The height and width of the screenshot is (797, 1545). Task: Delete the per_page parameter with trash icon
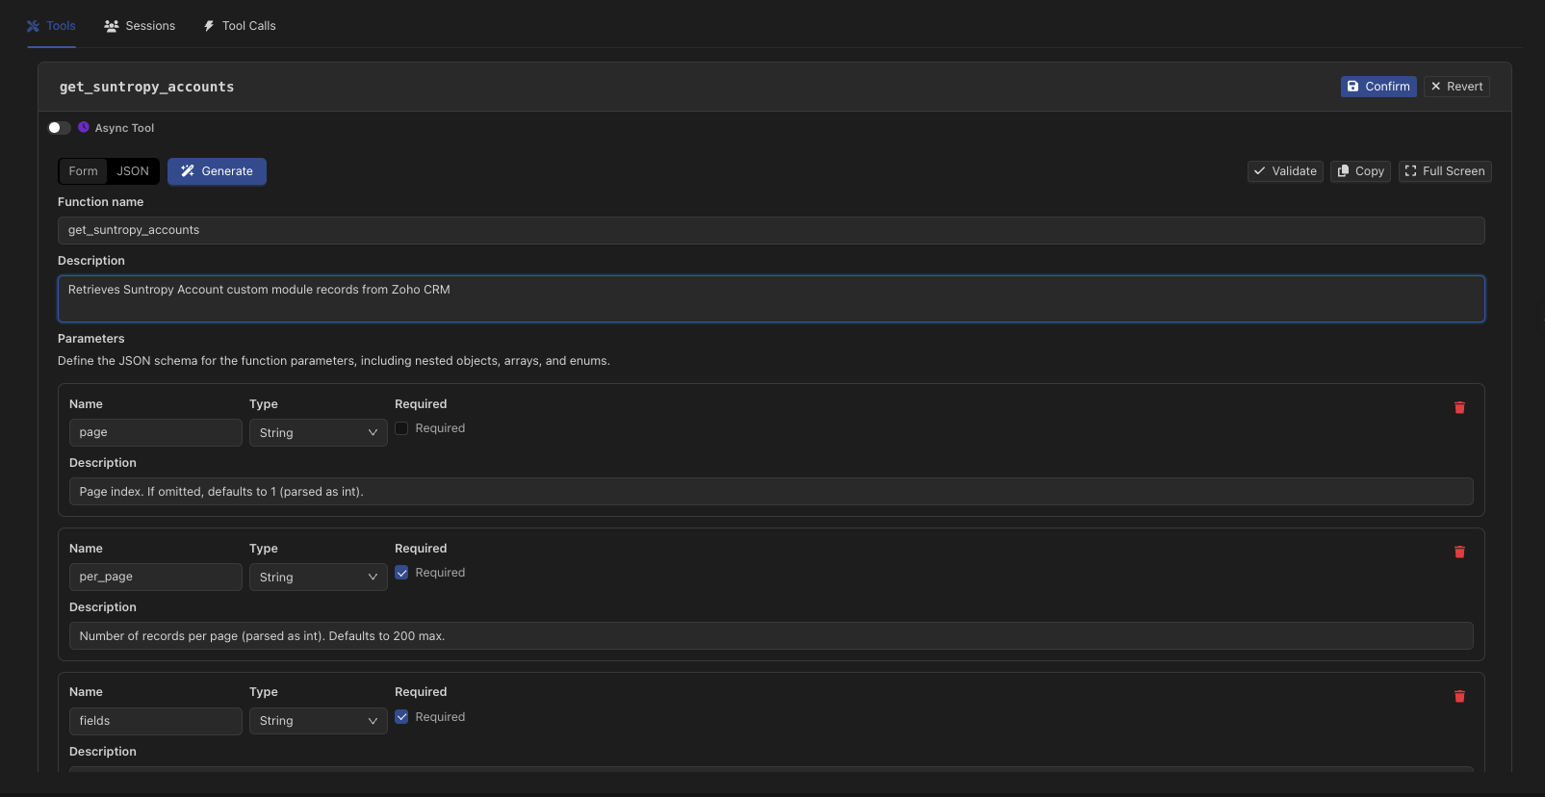pyautogui.click(x=1459, y=553)
